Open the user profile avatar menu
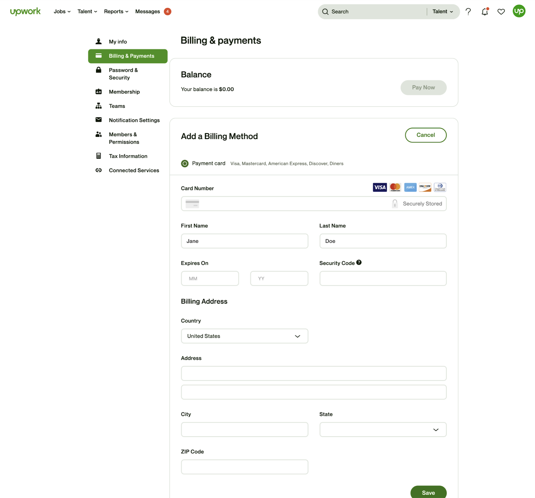535x498 pixels. pos(519,11)
